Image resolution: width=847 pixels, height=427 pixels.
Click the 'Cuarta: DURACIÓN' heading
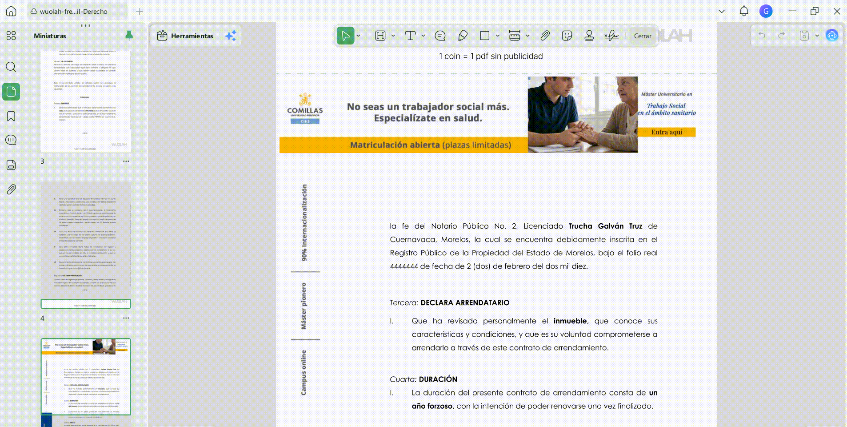423,379
